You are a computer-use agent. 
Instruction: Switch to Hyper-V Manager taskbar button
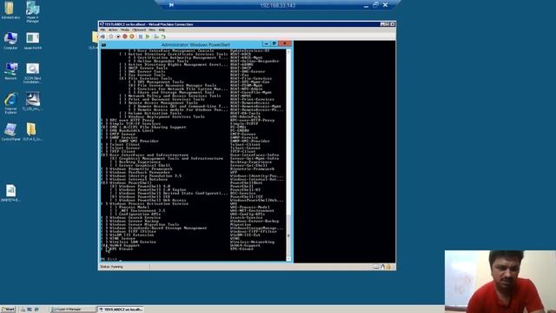(72, 310)
